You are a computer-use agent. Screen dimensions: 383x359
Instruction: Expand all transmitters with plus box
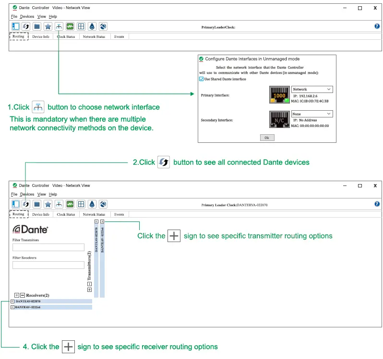click(89, 290)
